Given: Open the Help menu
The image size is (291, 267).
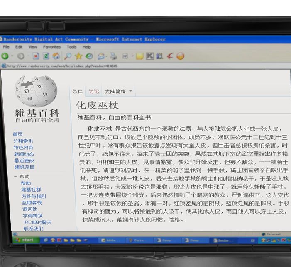Looking at the screenshot, I should coord(87,47).
